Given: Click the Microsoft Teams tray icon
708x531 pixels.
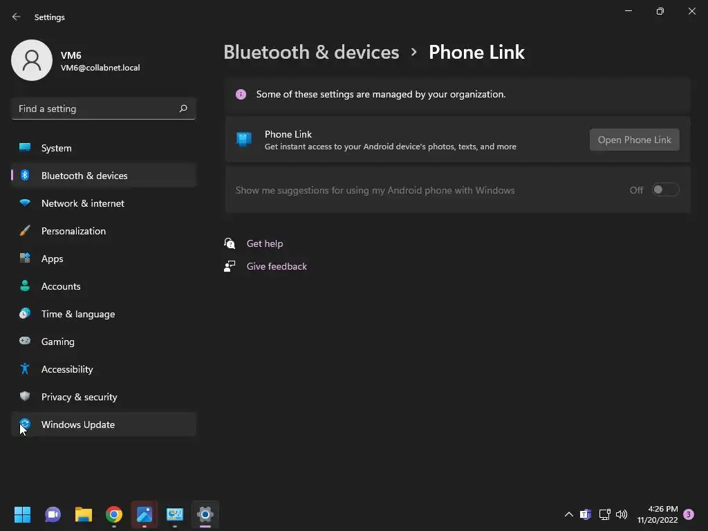Looking at the screenshot, I should click(x=586, y=514).
